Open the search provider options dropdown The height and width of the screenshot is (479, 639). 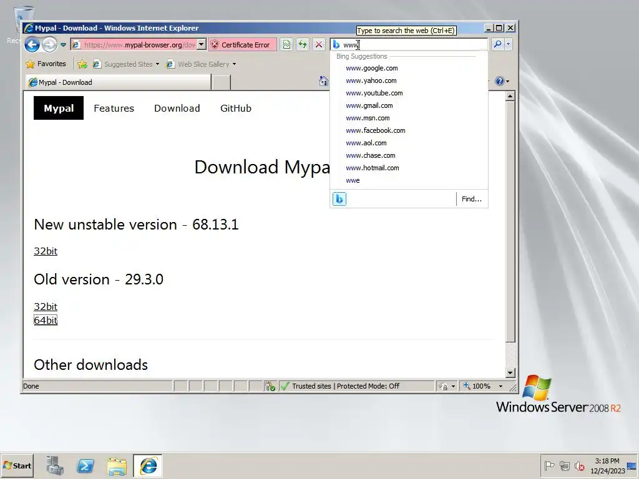pyautogui.click(x=508, y=44)
